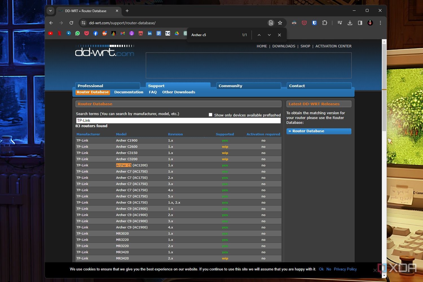Open the Community menu tab

249,86
